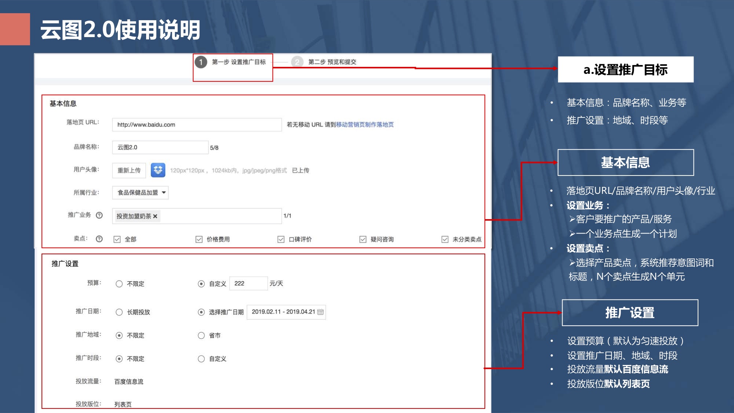Click help icon beside 卖点 label
The image size is (734, 413).
99,239
